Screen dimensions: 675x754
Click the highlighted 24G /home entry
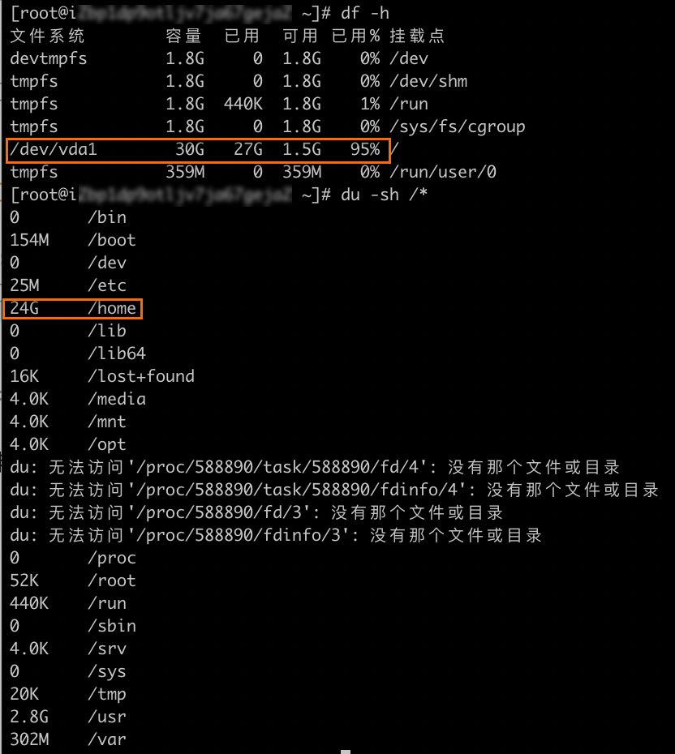[x=73, y=308]
